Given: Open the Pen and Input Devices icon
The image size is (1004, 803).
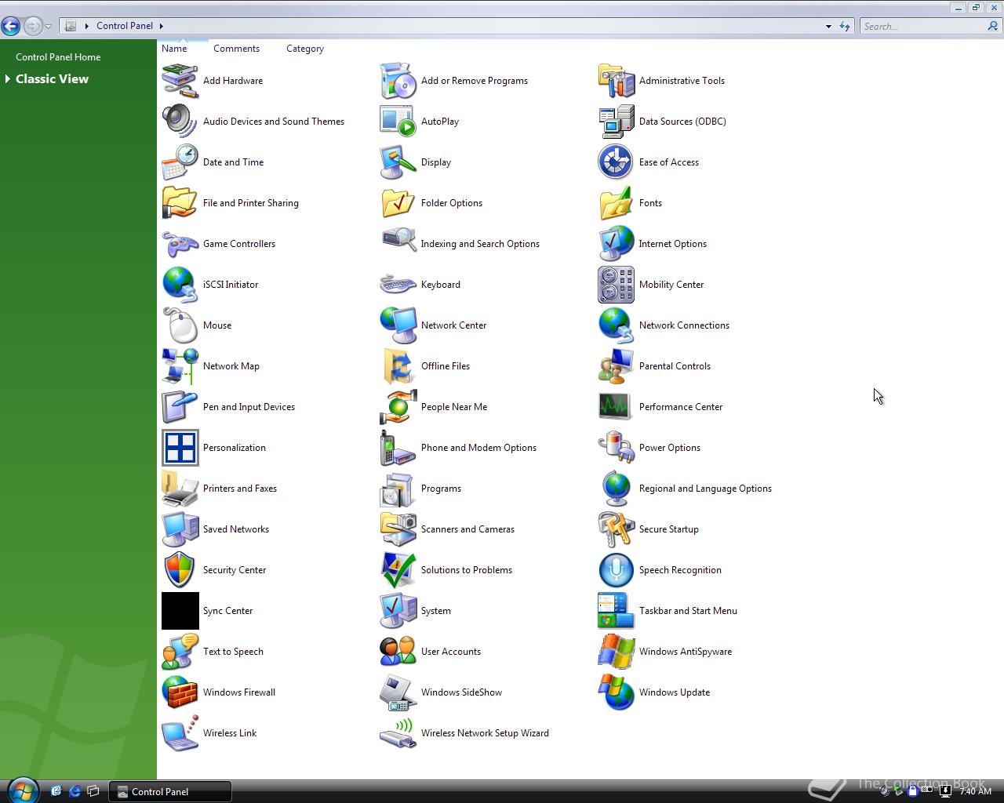Looking at the screenshot, I should coord(180,407).
